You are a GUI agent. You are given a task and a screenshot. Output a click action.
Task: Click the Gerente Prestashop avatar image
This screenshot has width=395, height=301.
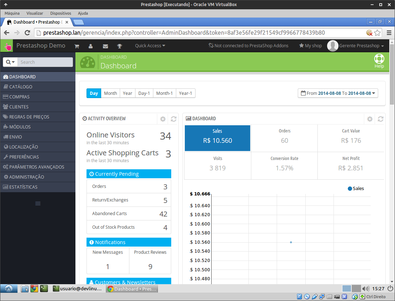tap(332, 46)
